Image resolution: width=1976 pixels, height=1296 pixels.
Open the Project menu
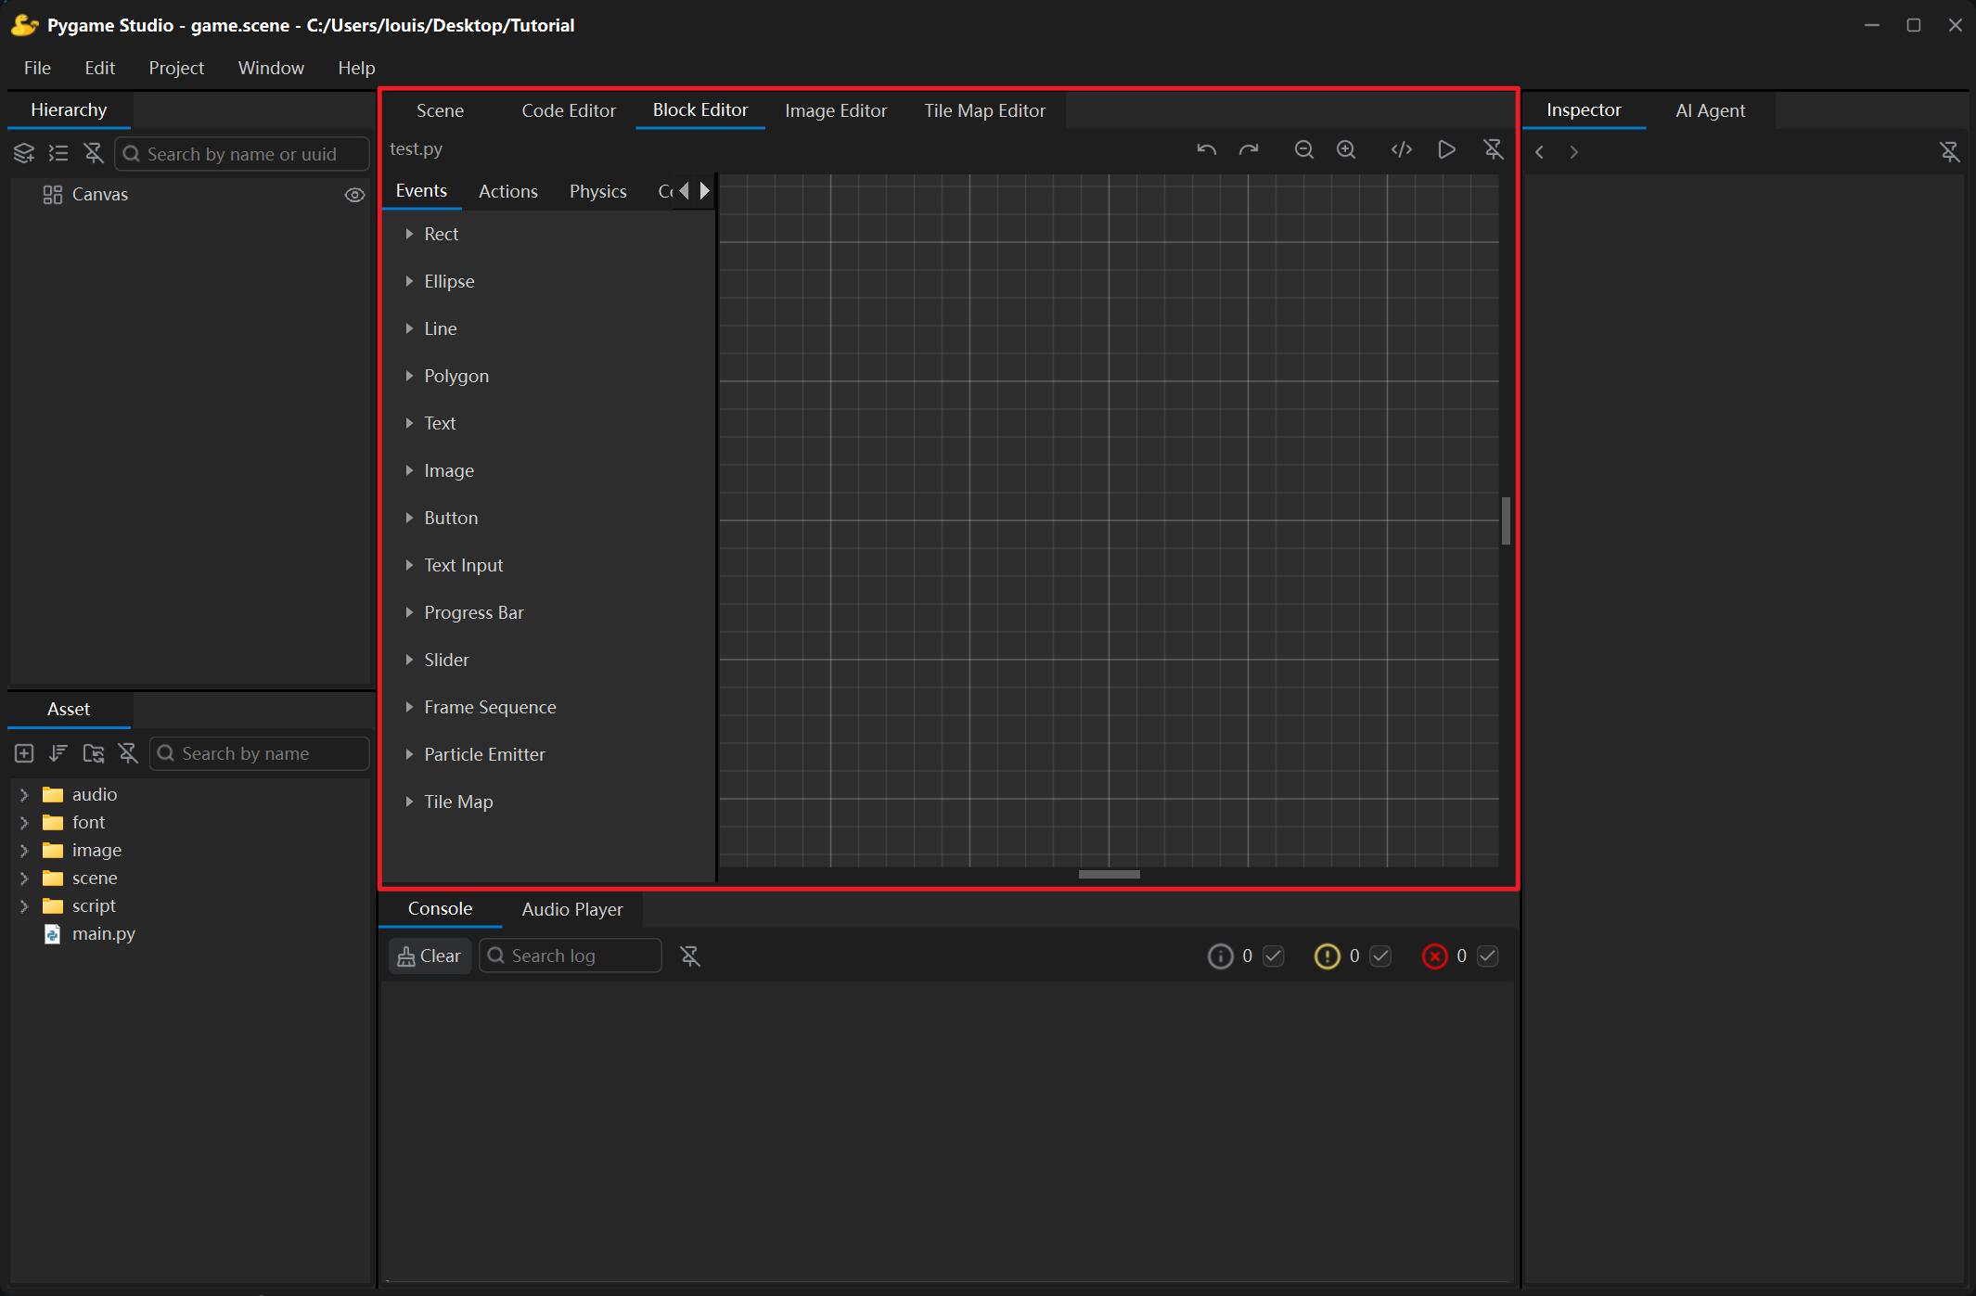[176, 68]
